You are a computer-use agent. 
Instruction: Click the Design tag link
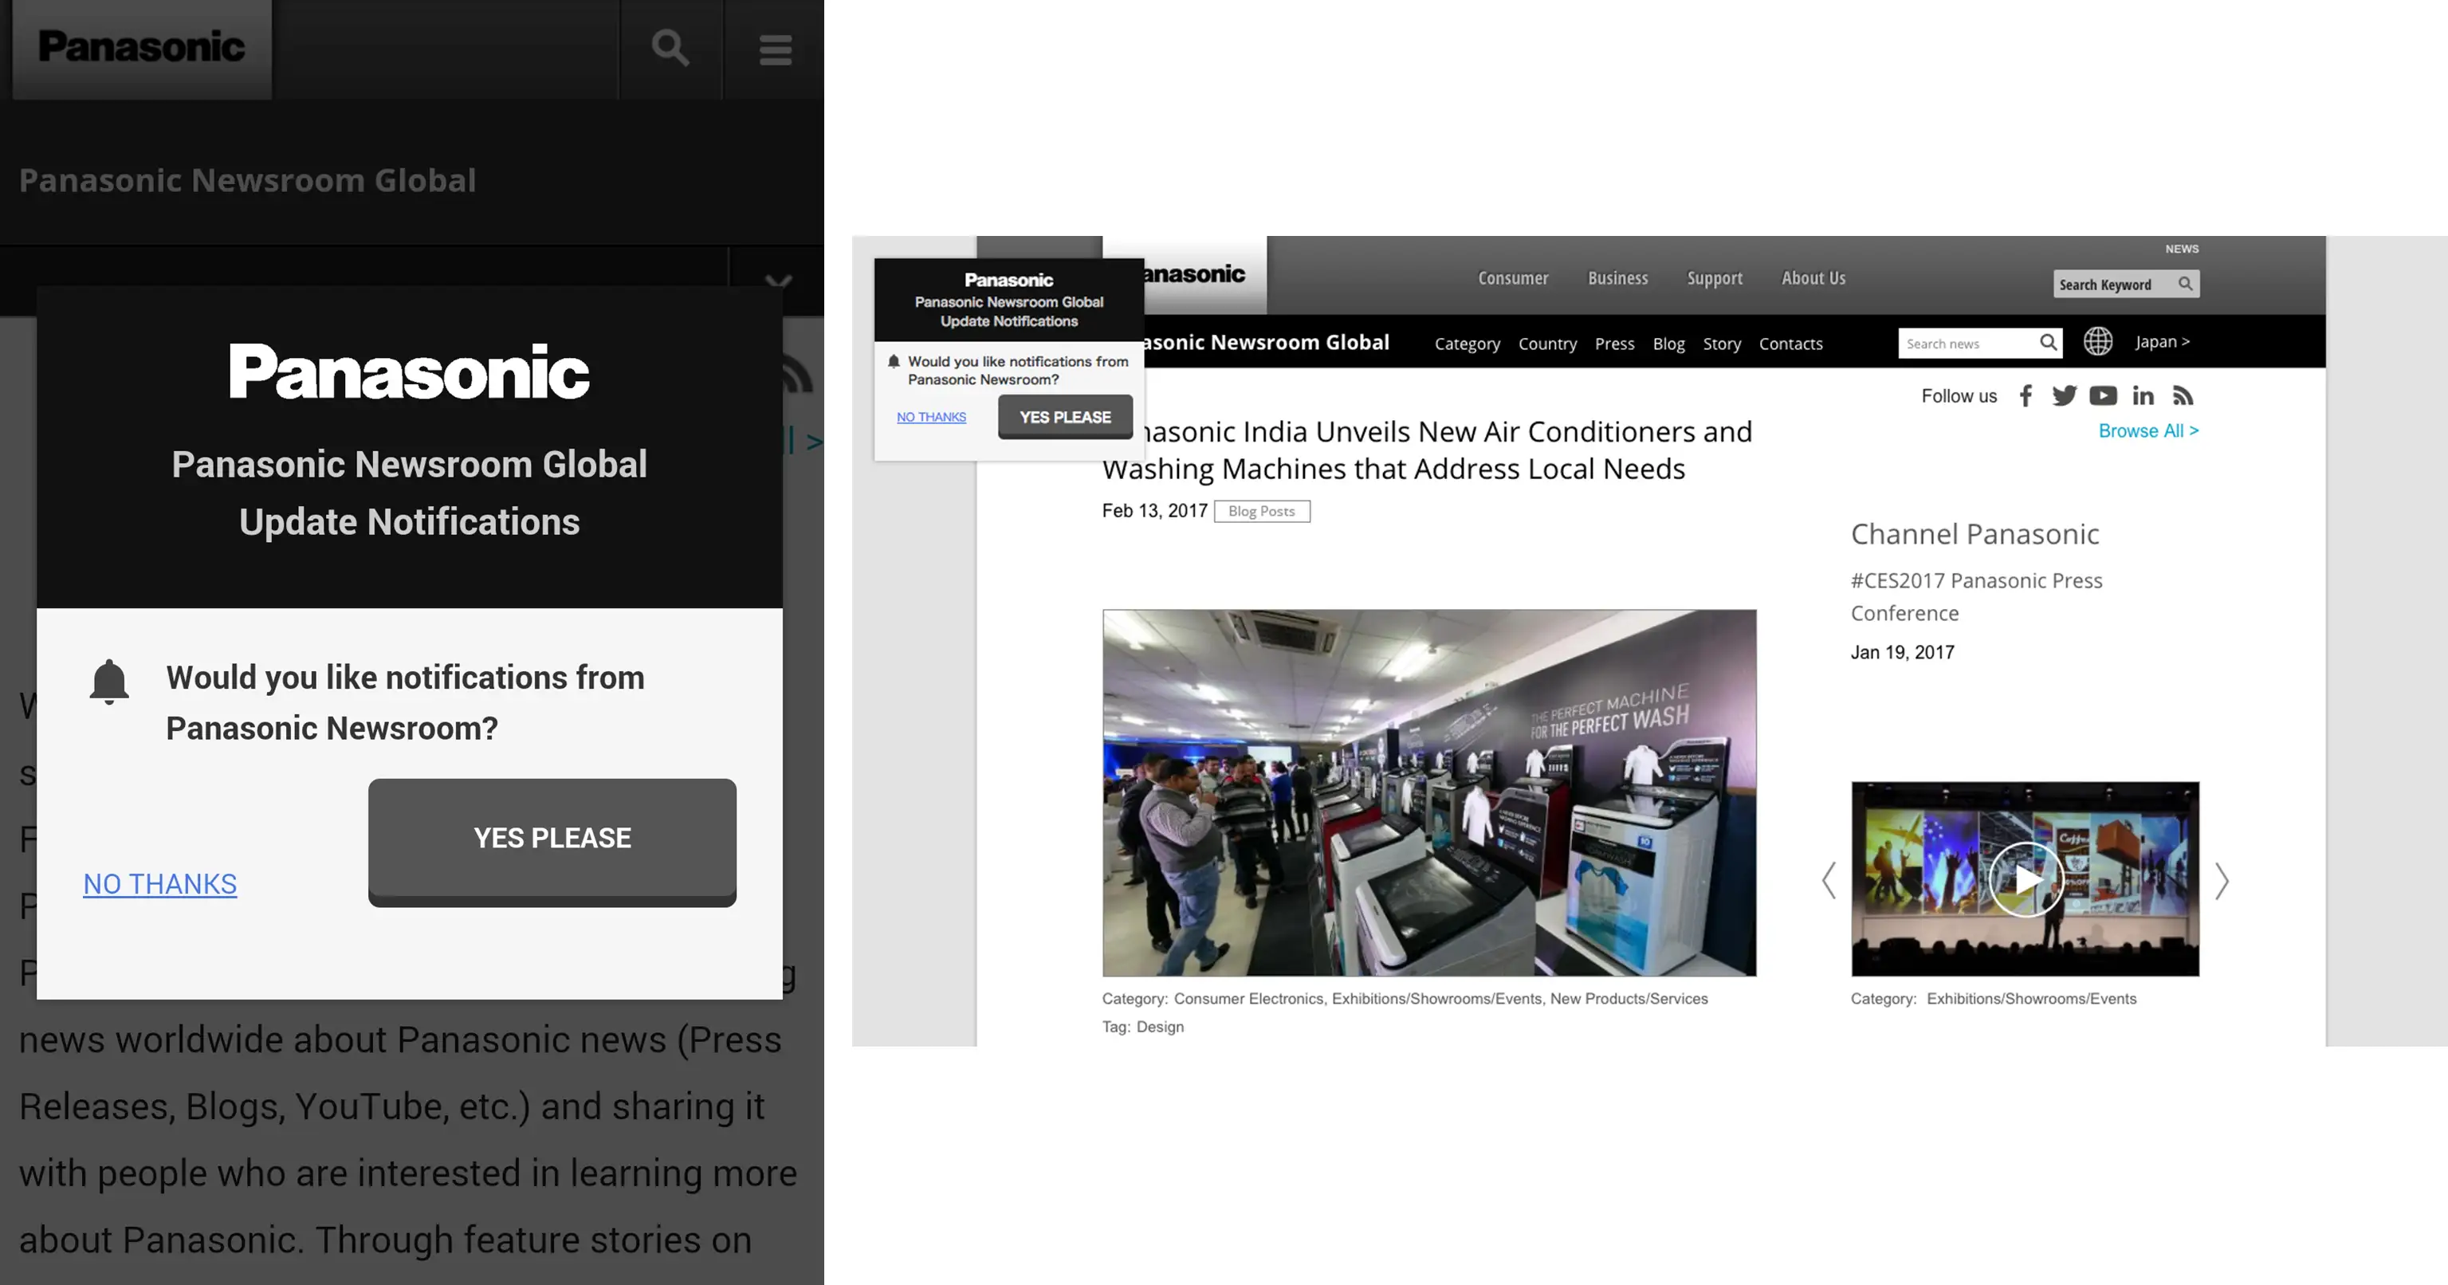point(1159,1027)
